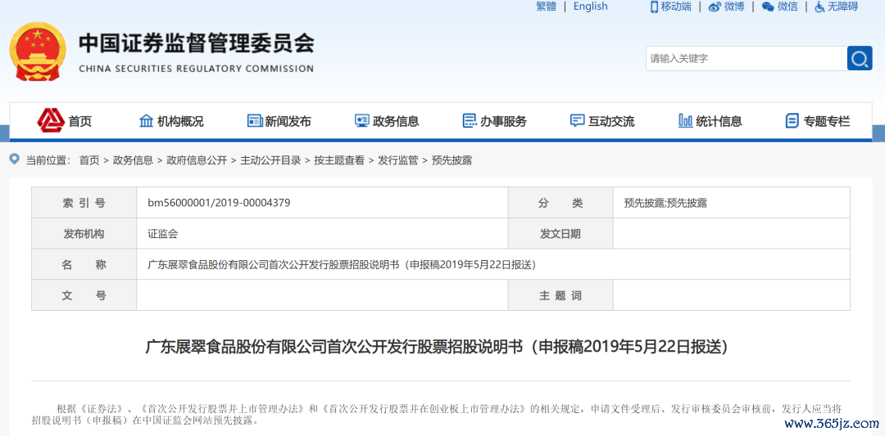Image resolution: width=885 pixels, height=436 pixels.
Task: Click the CSRC national emblem logo
Action: click(x=39, y=52)
